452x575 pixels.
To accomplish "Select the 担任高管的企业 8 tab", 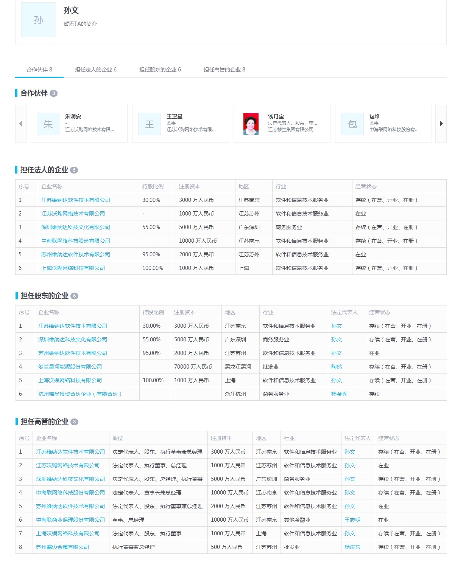I will pos(224,70).
